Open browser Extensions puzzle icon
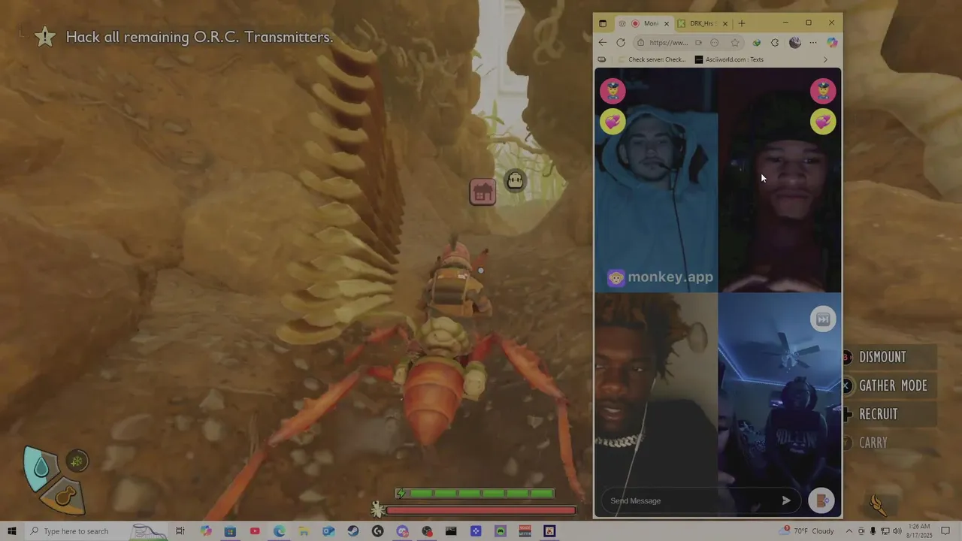 click(x=775, y=43)
